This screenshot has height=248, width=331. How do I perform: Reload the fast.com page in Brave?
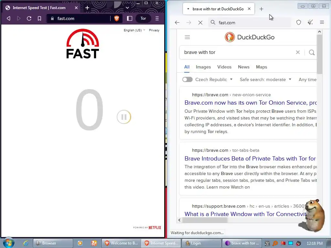tap(29, 18)
